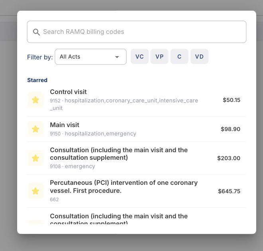
Task: Click the $98.90 price
Action: pyautogui.click(x=230, y=129)
